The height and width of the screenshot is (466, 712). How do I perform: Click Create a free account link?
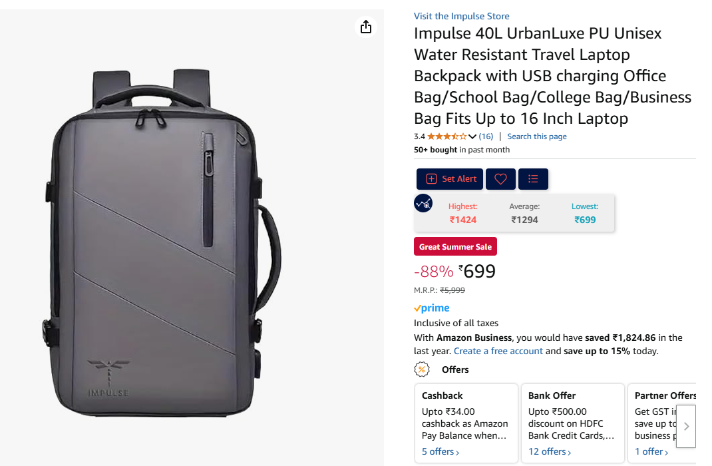pos(498,351)
